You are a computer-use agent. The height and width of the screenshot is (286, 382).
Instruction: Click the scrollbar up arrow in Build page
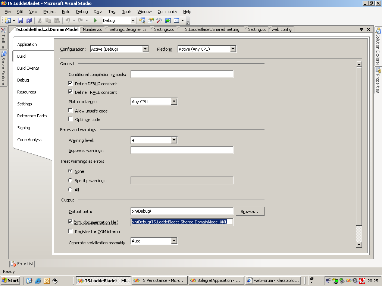pos(359,64)
